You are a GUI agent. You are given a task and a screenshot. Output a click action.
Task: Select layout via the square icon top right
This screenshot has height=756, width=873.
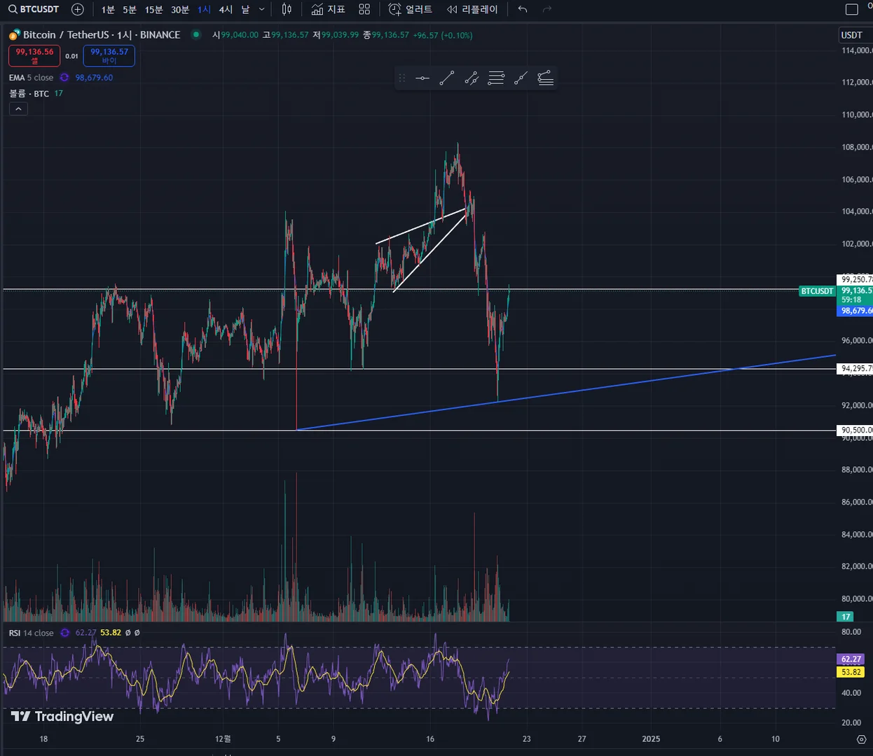tap(852, 9)
